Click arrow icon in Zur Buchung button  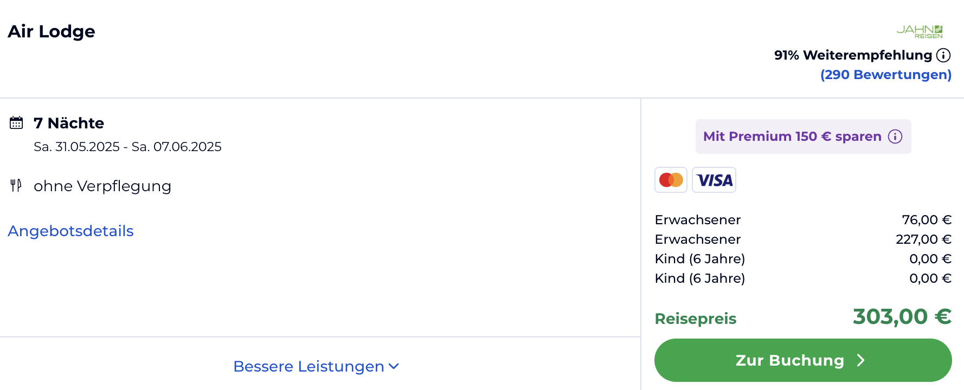(x=860, y=360)
